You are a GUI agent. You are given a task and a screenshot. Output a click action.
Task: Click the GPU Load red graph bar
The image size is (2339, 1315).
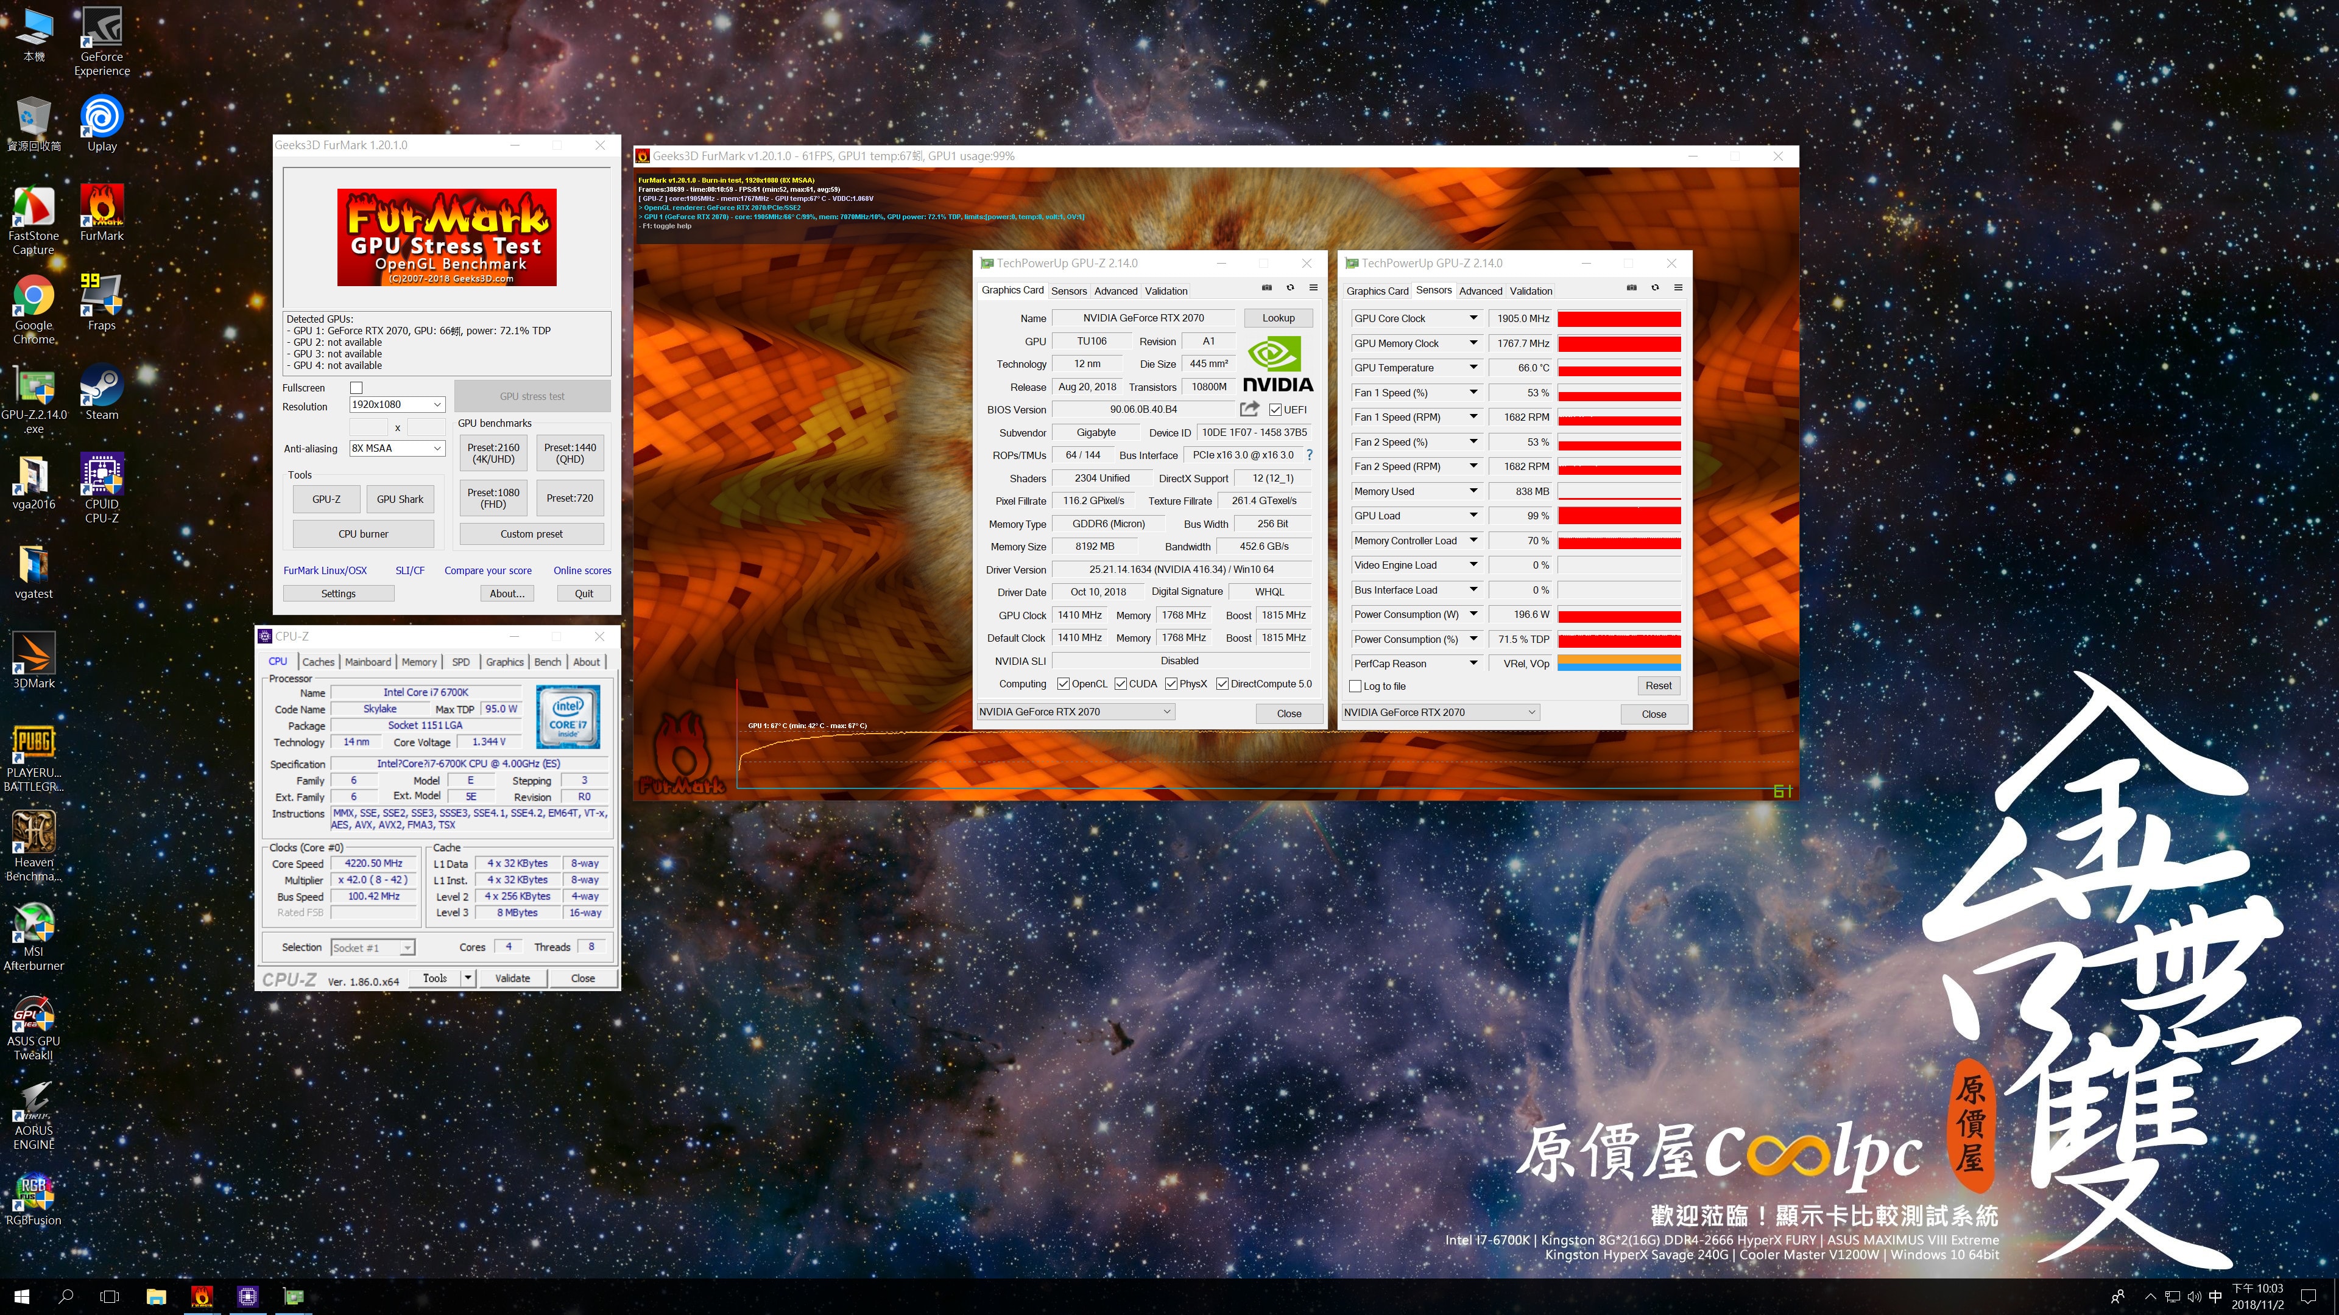pos(1619,516)
